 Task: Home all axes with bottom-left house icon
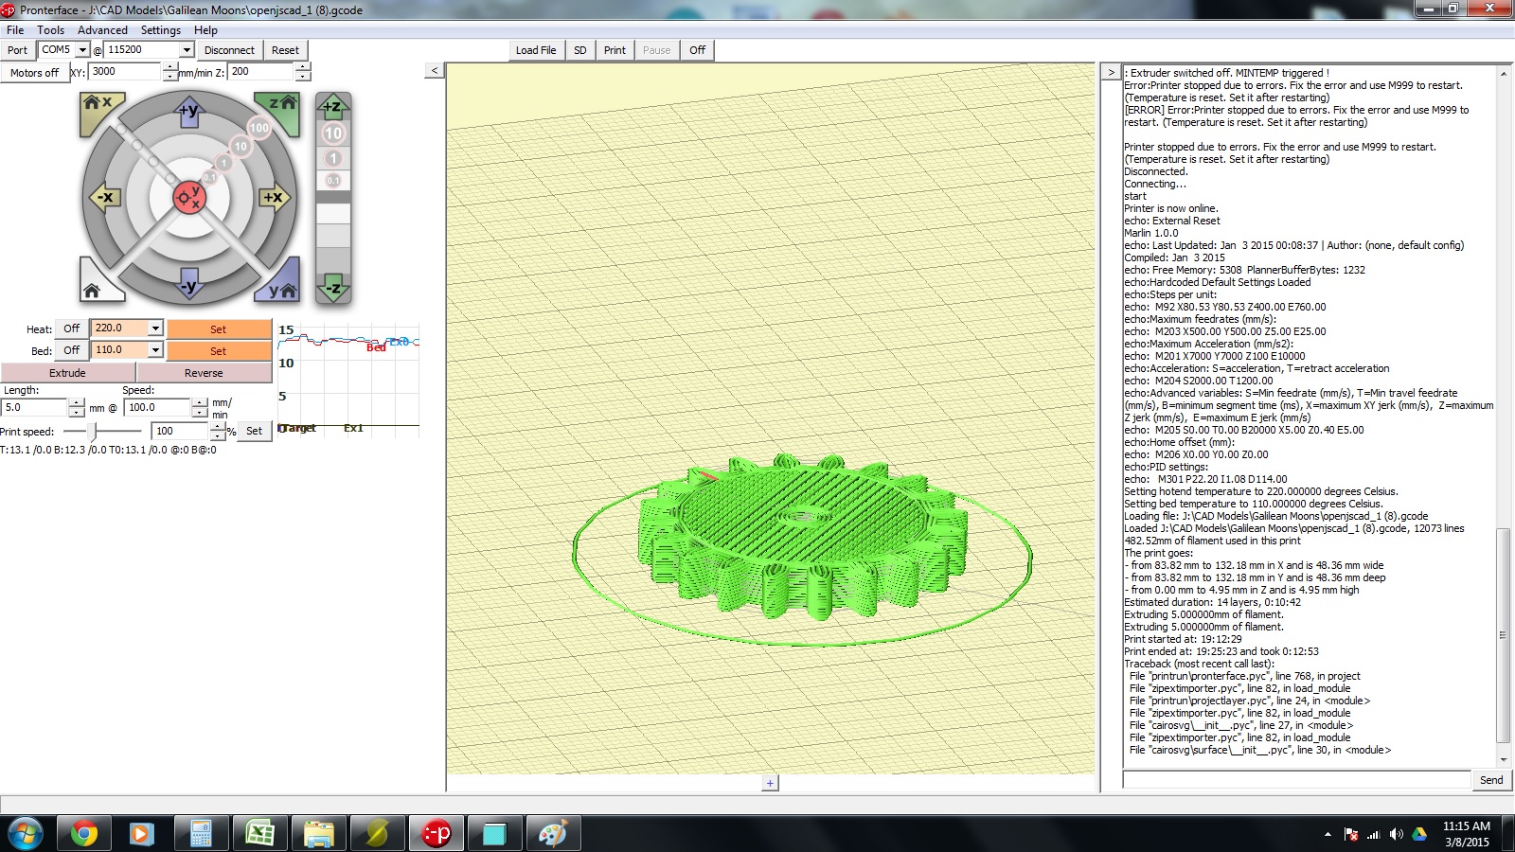click(94, 288)
